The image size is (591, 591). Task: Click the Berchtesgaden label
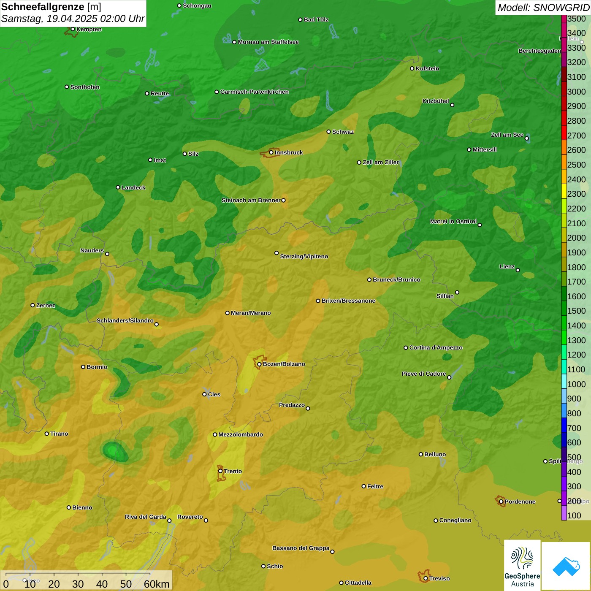pos(540,51)
